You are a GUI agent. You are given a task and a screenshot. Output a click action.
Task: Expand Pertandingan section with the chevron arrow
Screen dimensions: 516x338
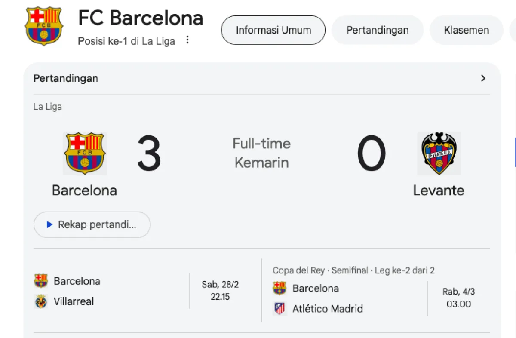tap(483, 78)
